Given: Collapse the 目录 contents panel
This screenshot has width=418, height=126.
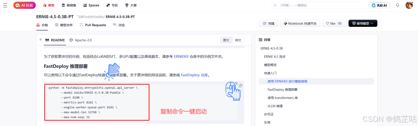Looking at the screenshot, I should point(261,40).
